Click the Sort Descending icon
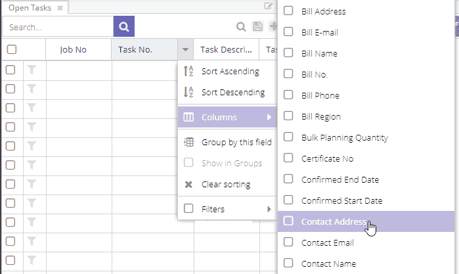This screenshot has height=274, width=459. coord(188,92)
